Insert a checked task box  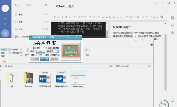(118, 17)
